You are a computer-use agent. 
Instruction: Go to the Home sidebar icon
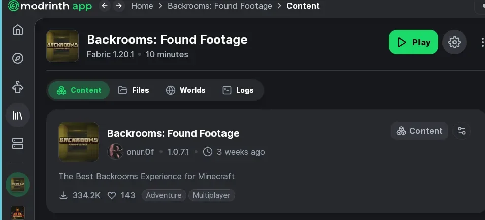[18, 30]
